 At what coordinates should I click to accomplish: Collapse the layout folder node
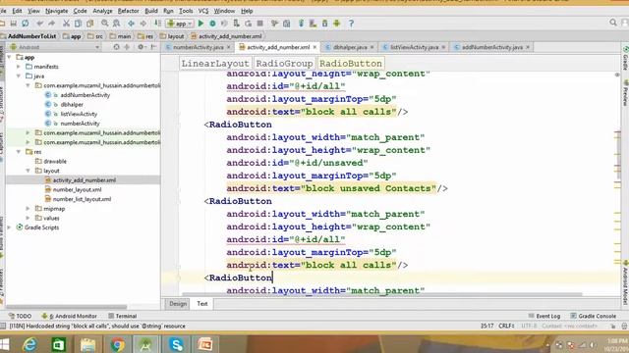click(29, 171)
